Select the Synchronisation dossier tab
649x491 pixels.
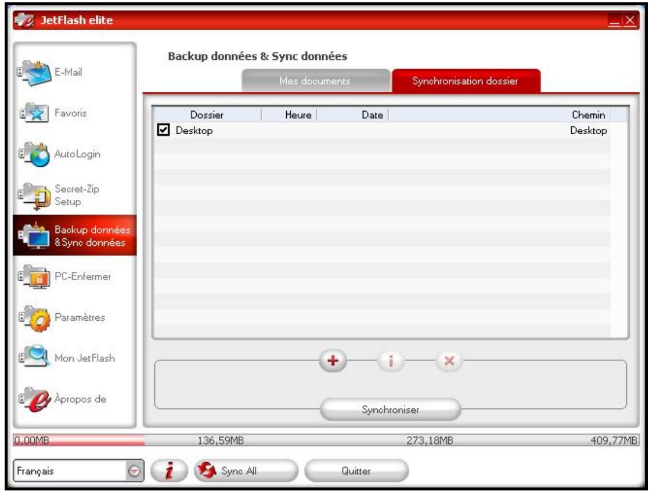pyautogui.click(x=466, y=81)
